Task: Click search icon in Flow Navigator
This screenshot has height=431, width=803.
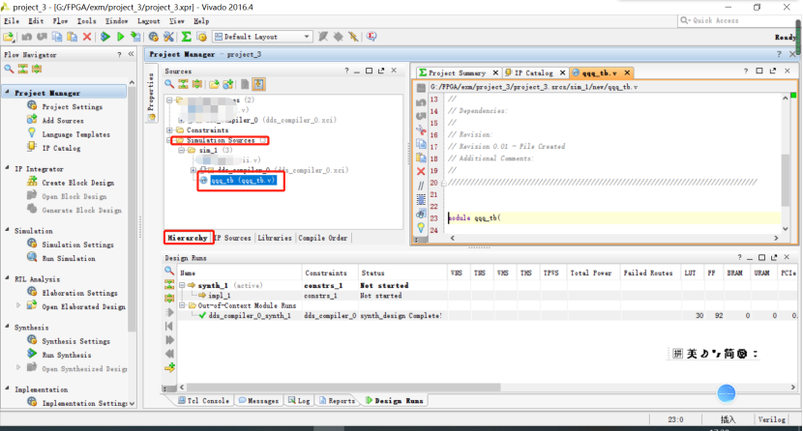Action: pyautogui.click(x=9, y=69)
